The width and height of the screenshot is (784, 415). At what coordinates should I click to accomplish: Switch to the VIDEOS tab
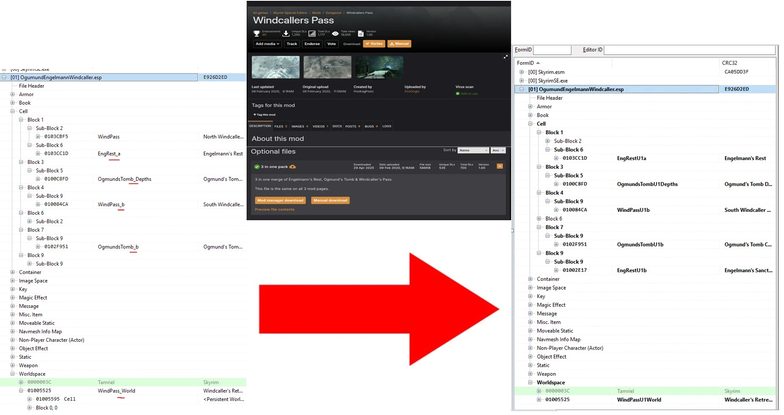(x=320, y=126)
